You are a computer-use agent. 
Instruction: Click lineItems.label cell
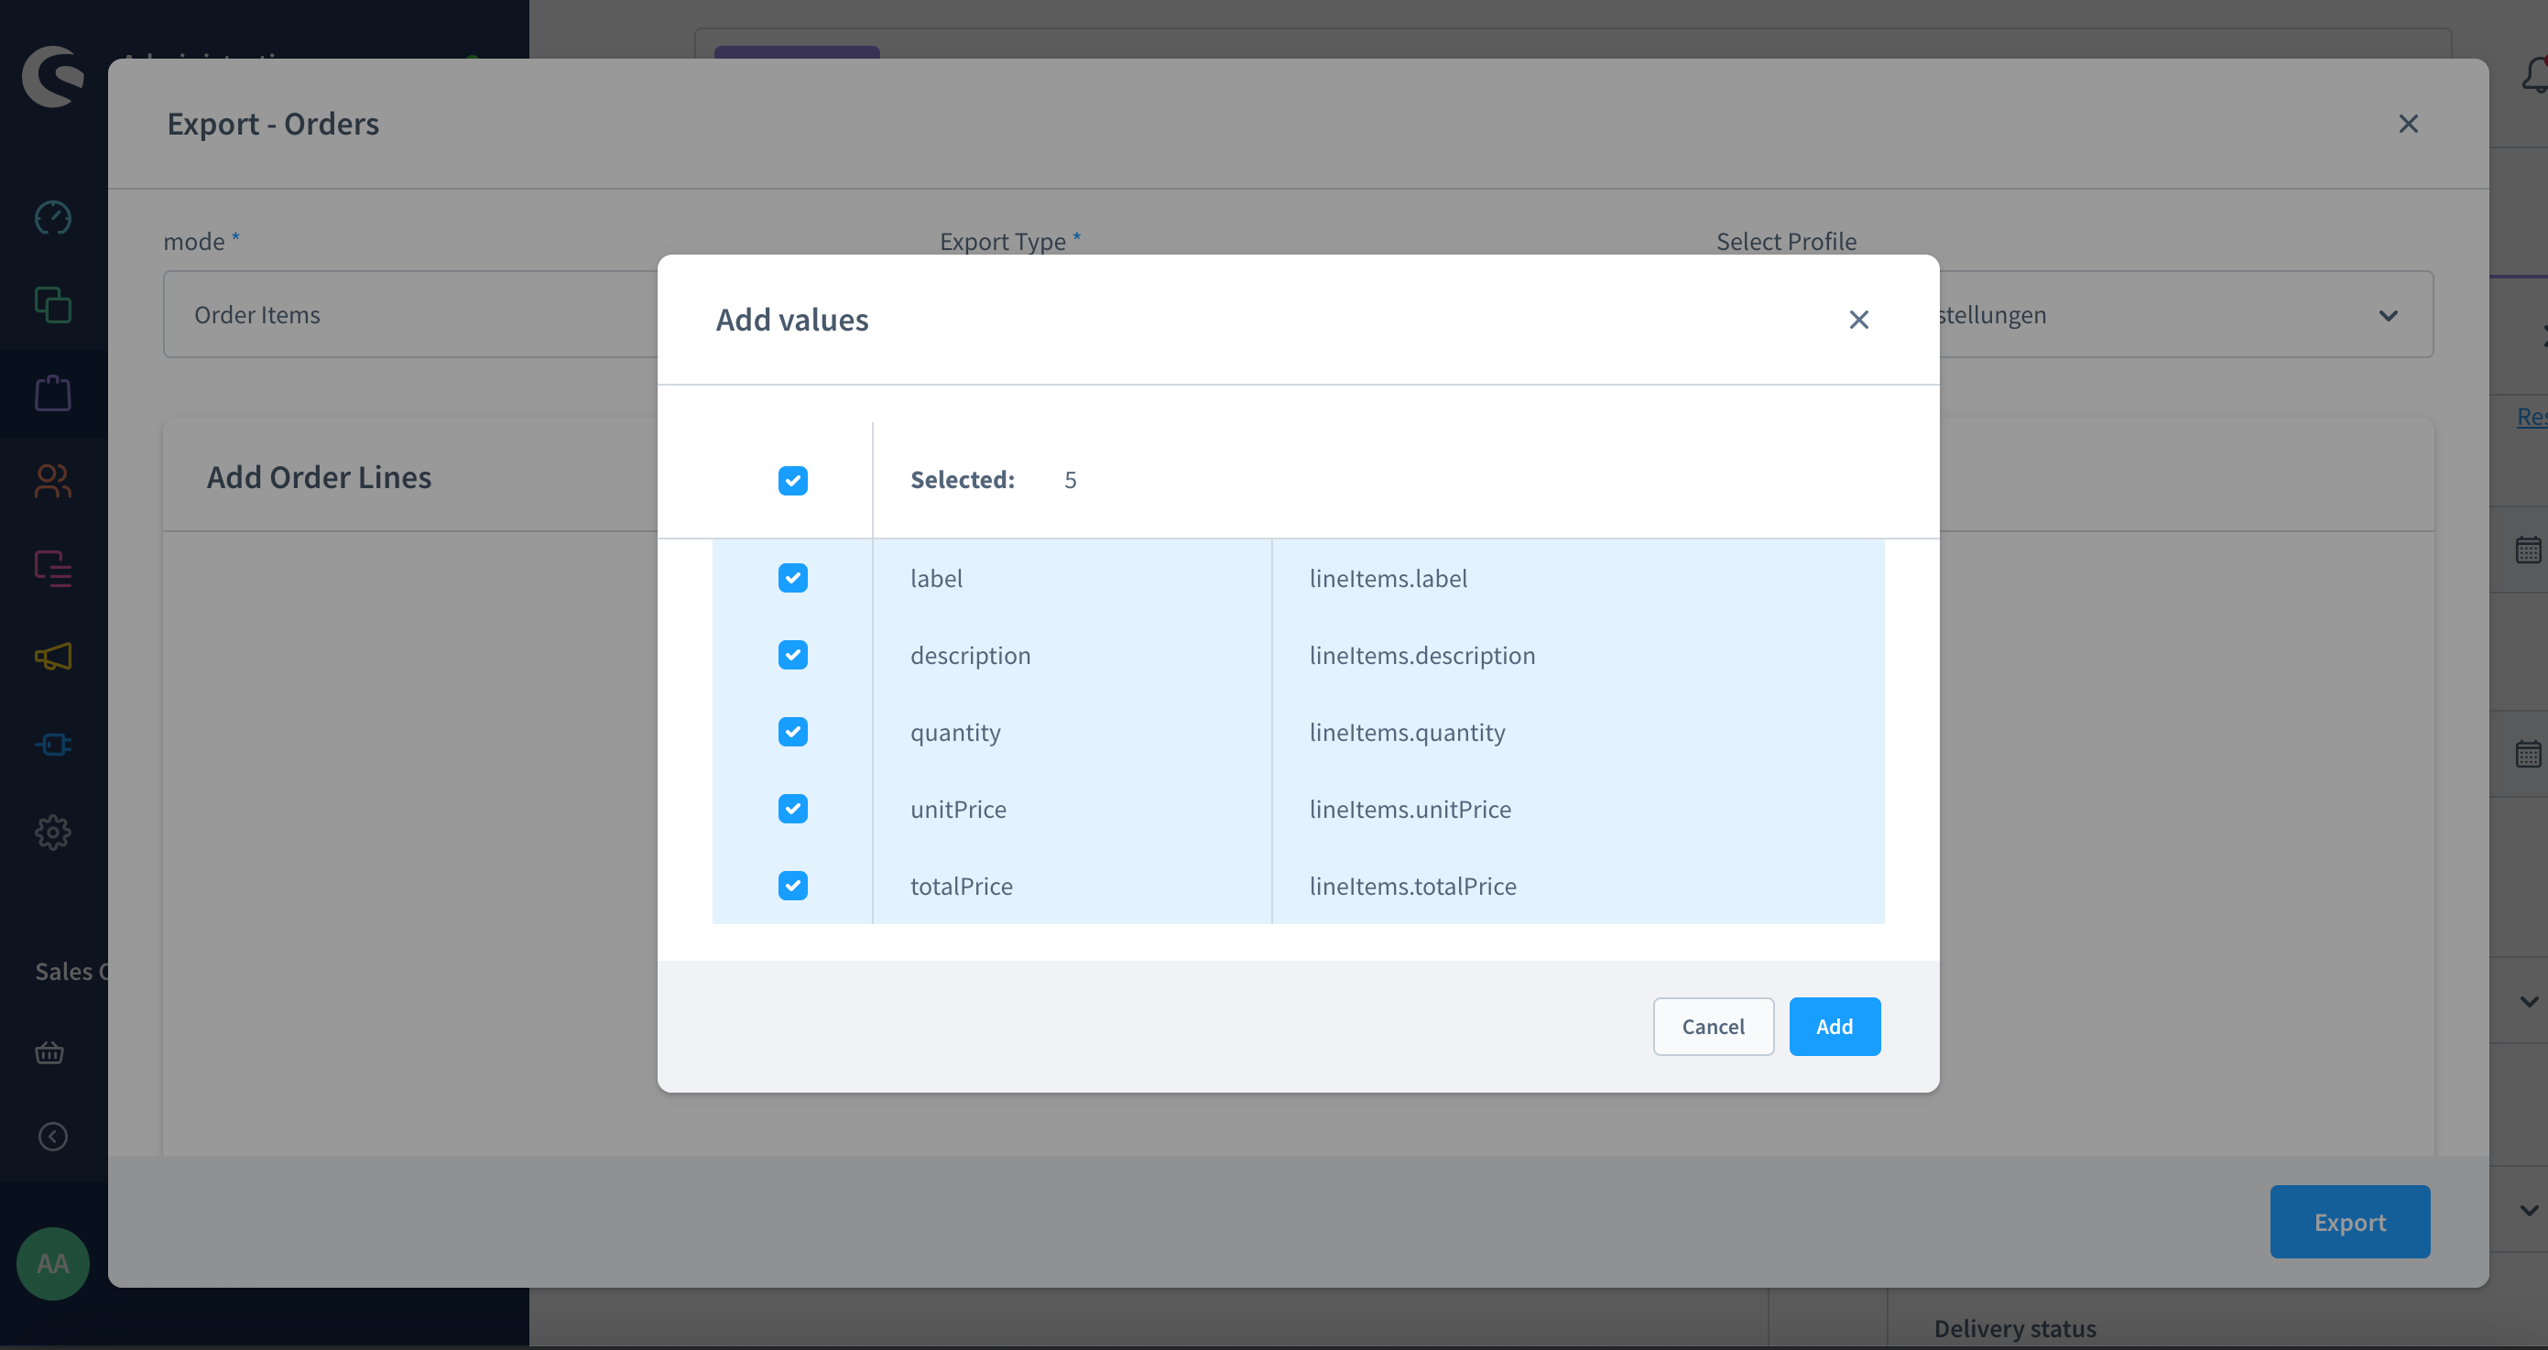pyautogui.click(x=1578, y=578)
